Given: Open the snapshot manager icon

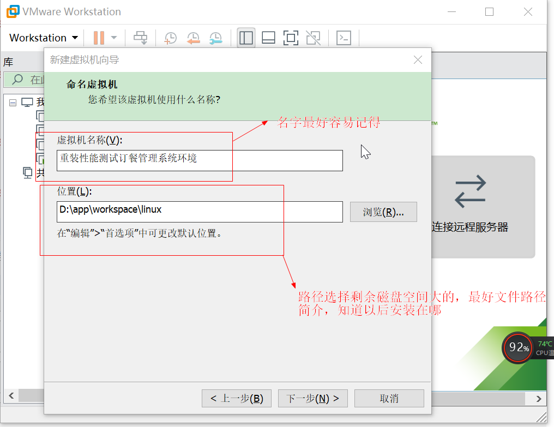Looking at the screenshot, I should pyautogui.click(x=215, y=38).
